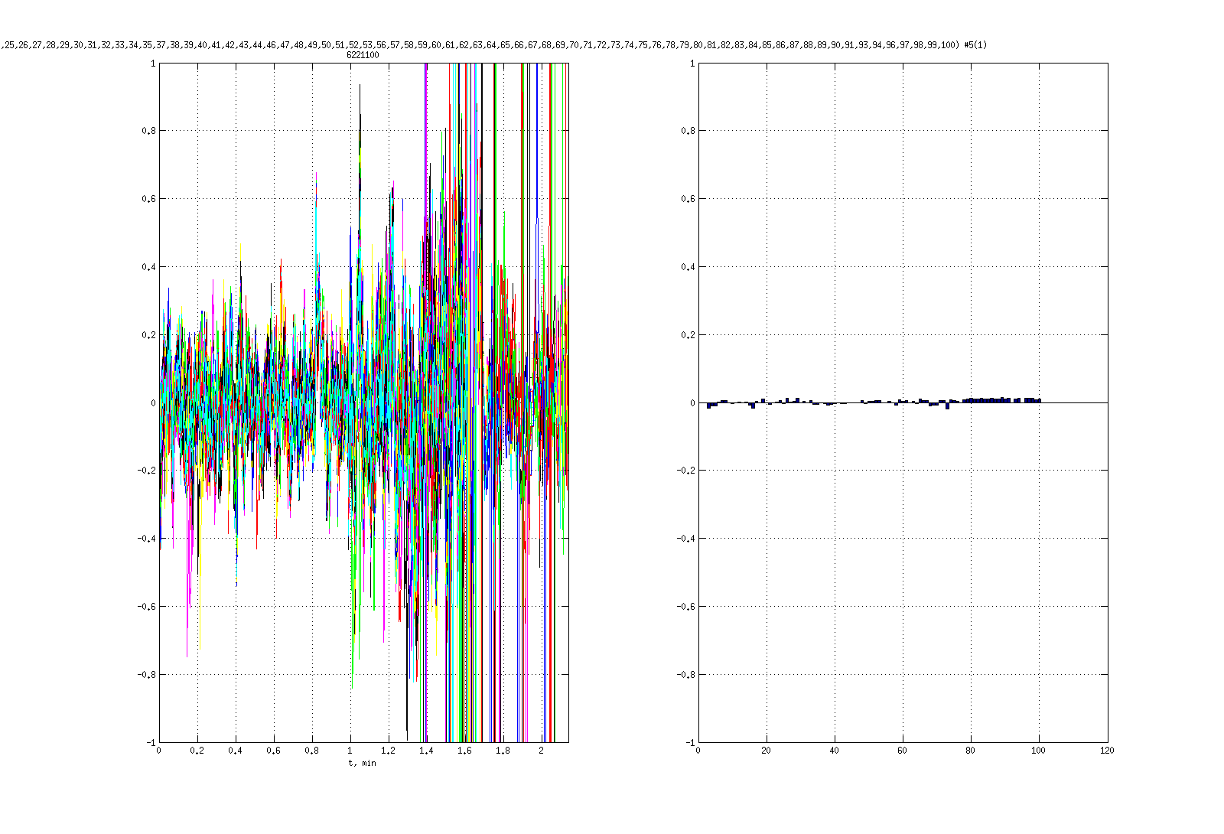Image resolution: width=1224 pixels, height=834 pixels.
Task: Click the 60 x-axis tick of right plot
Action: [x=902, y=751]
